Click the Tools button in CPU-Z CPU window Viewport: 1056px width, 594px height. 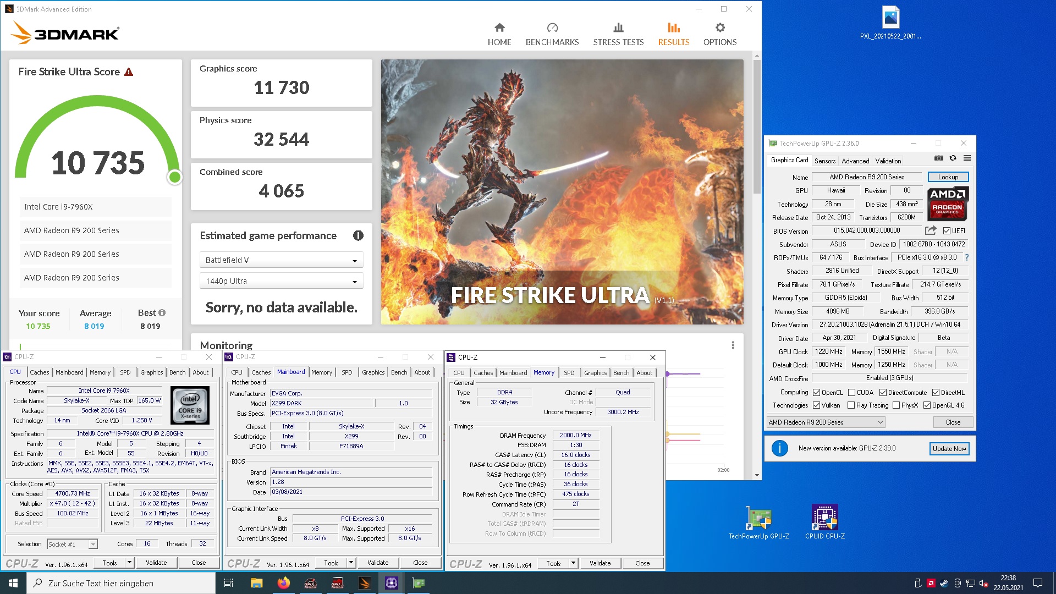click(x=109, y=563)
